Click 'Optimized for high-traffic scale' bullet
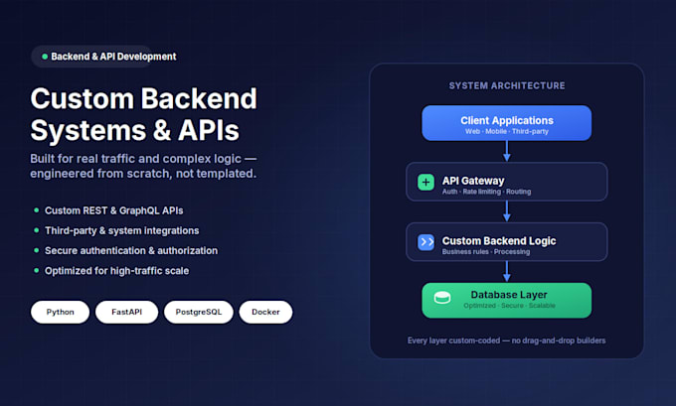 click(x=117, y=271)
